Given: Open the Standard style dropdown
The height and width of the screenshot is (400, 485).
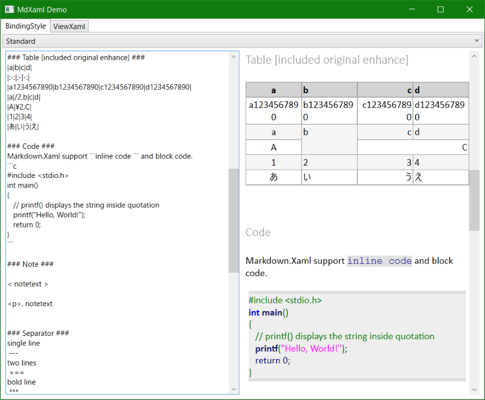Looking at the screenshot, I should 242,41.
